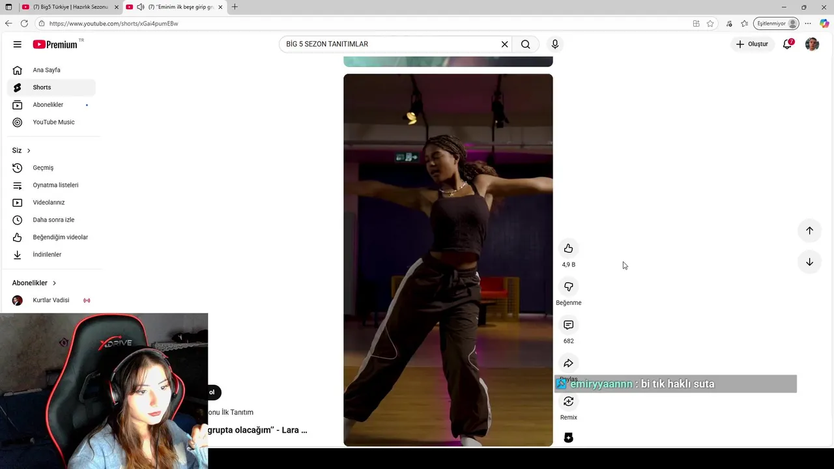
Task: Click the search magnifier button
Action: (526, 44)
